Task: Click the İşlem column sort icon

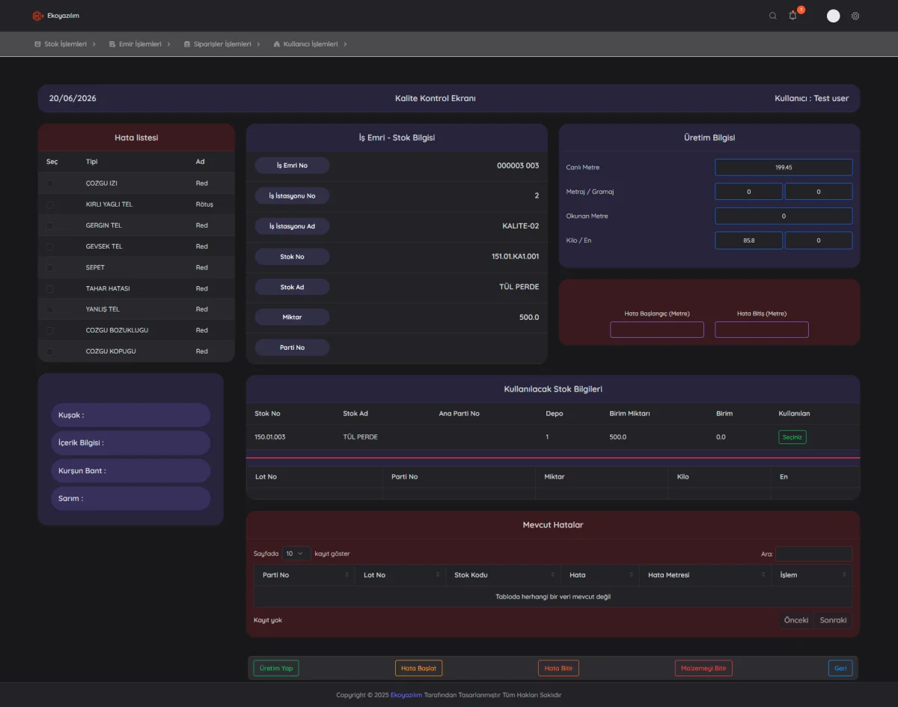Action: 844,575
